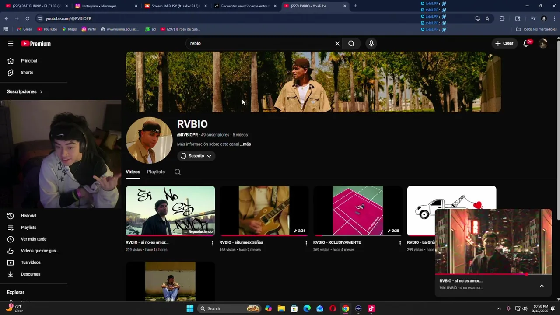
Task: Open the Gmail bookmark
Action: click(x=24, y=29)
